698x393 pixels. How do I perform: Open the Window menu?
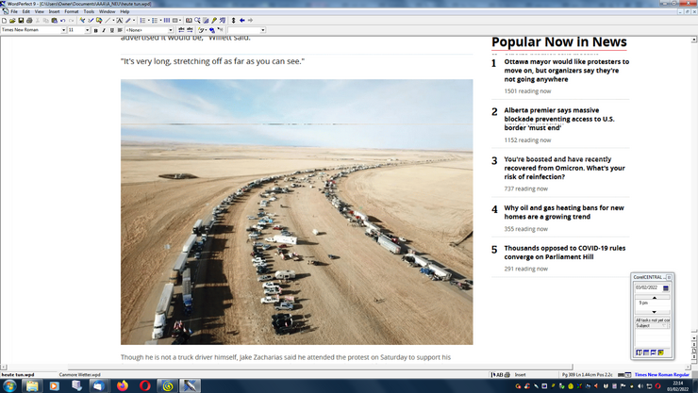[x=107, y=11]
